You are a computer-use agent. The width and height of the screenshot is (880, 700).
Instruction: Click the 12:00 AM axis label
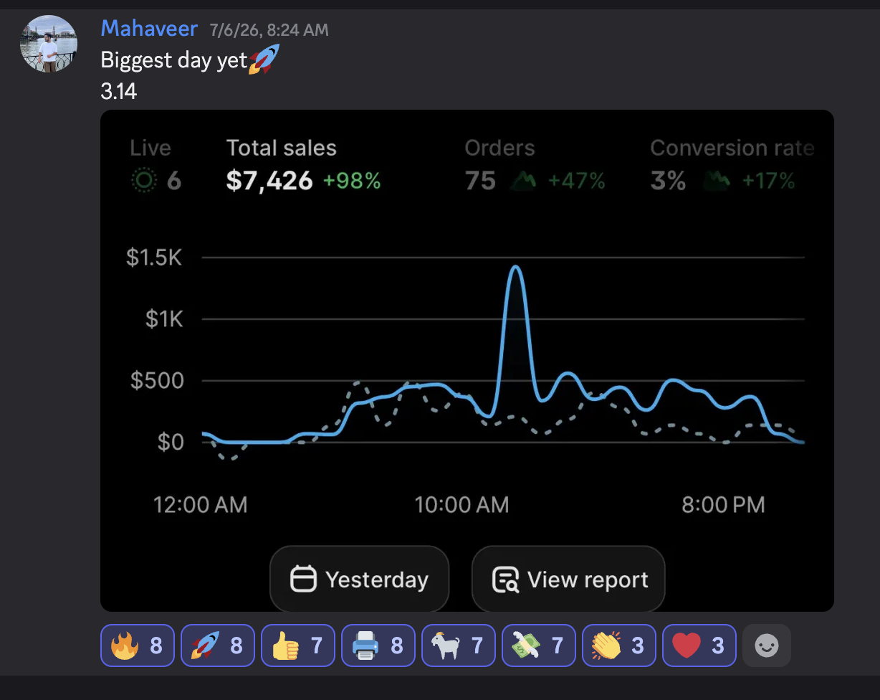point(201,505)
